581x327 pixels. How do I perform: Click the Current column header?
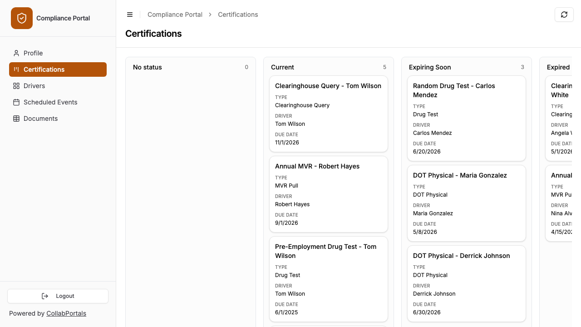tap(282, 67)
